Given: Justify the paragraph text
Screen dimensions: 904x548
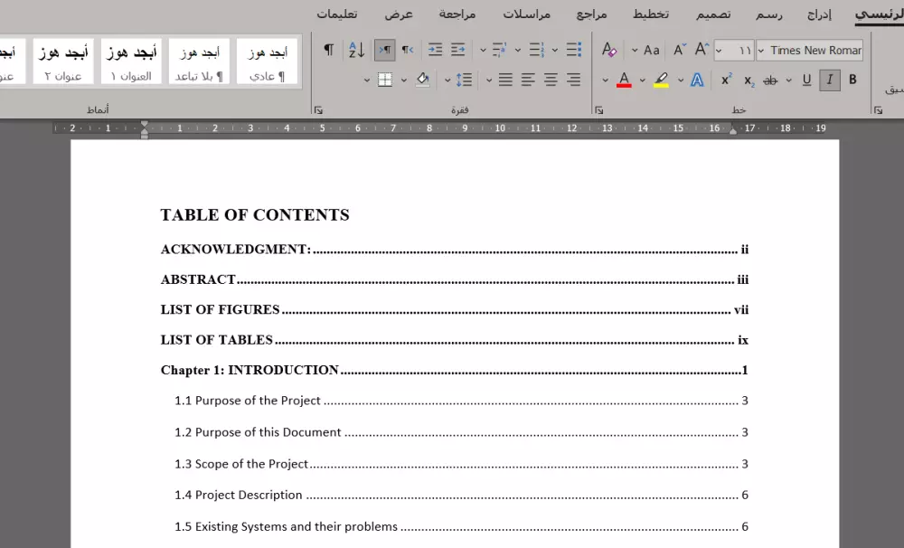Looking at the screenshot, I should 505,80.
